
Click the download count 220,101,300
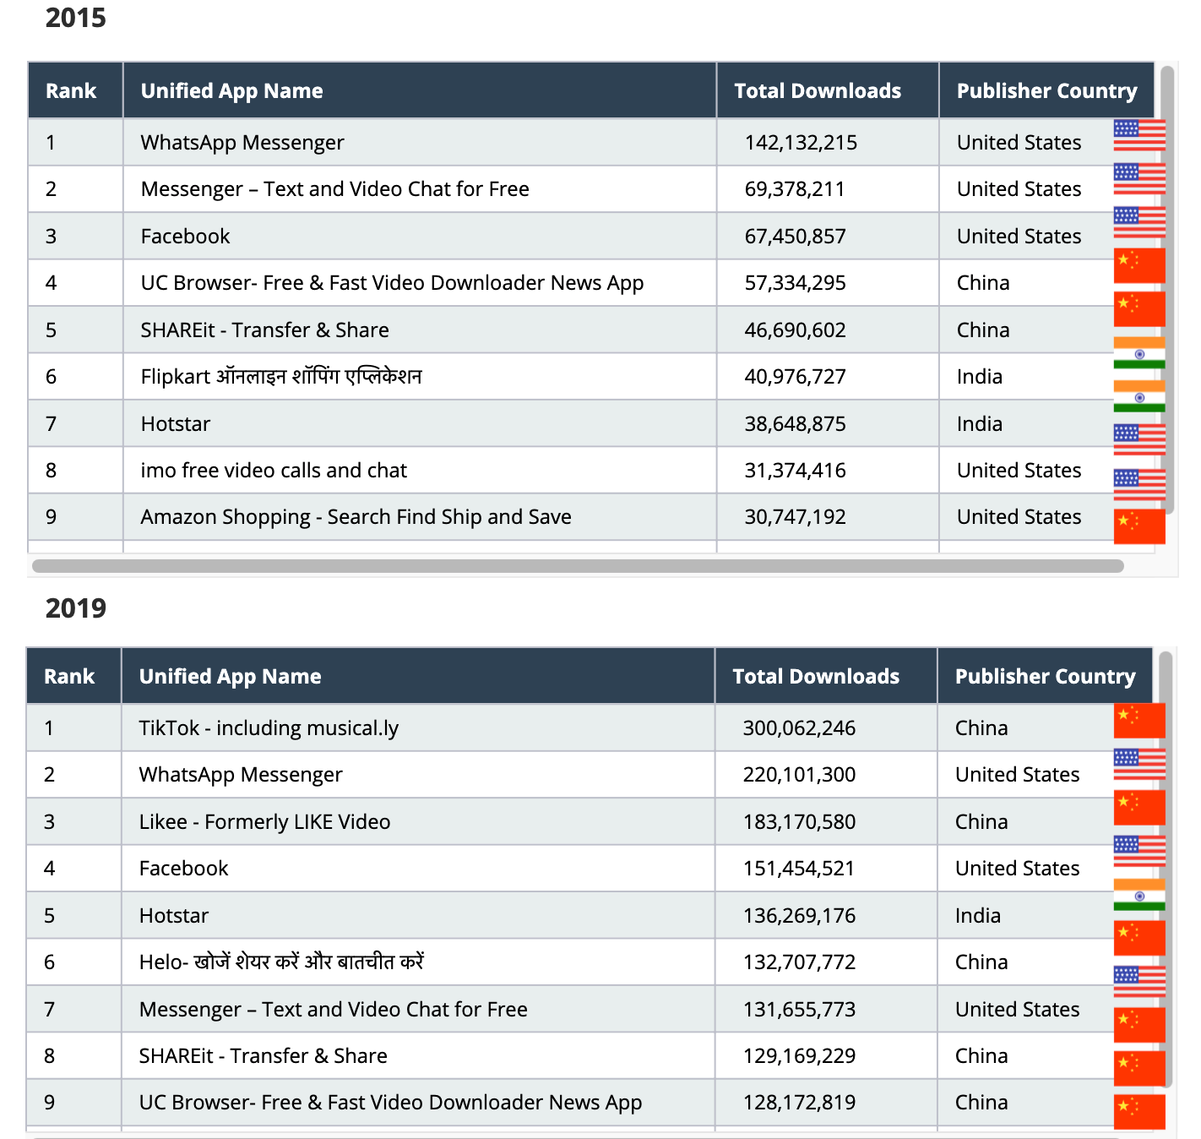(799, 775)
